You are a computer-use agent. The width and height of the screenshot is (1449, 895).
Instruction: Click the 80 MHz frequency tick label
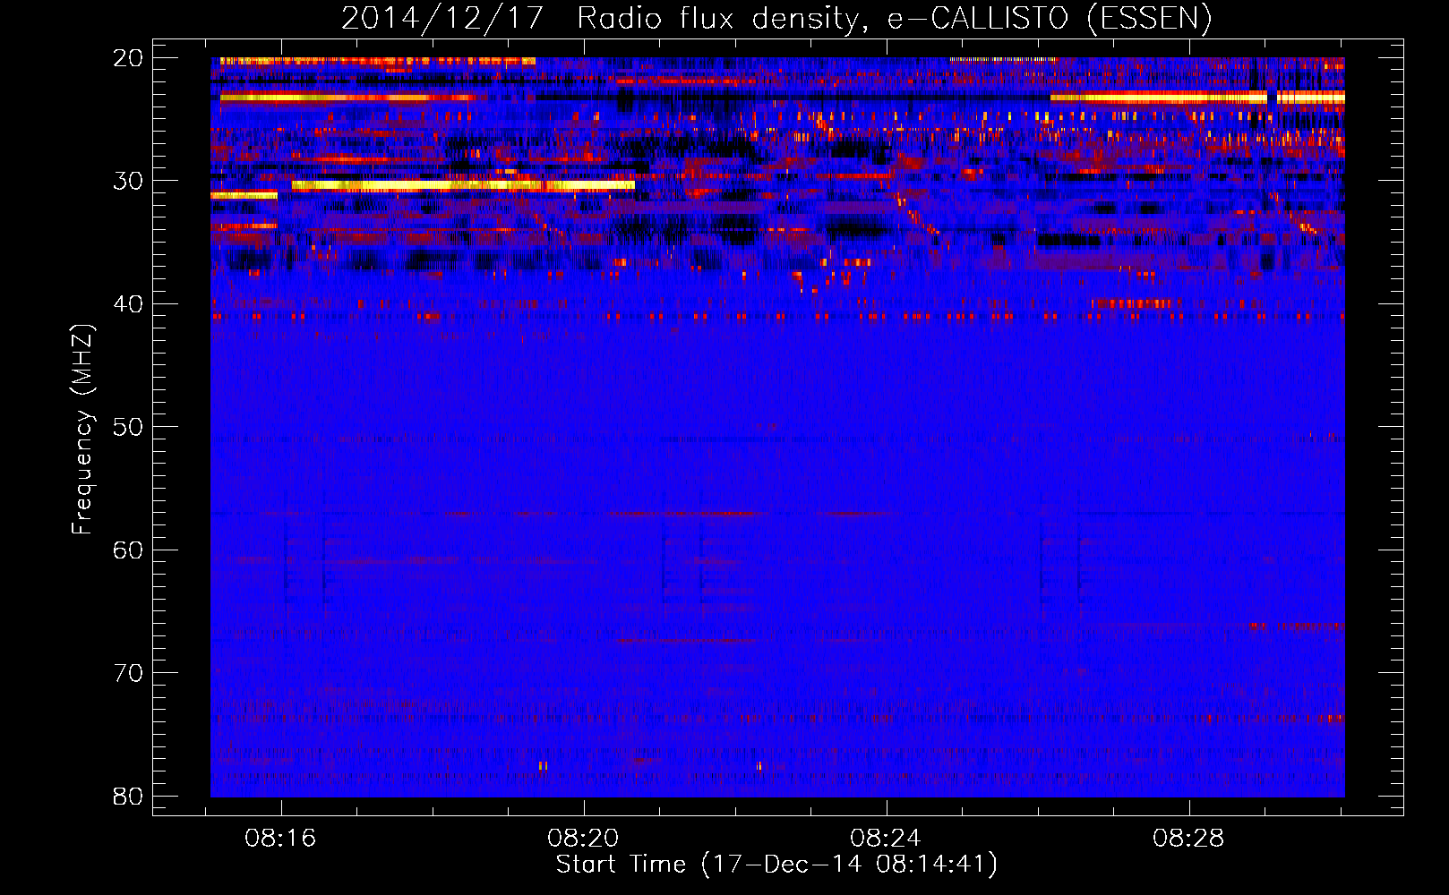[x=128, y=796]
